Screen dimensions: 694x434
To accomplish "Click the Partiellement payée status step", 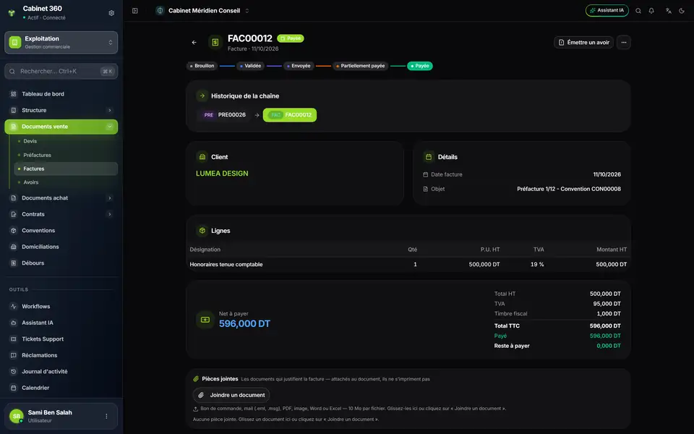I will coord(360,66).
